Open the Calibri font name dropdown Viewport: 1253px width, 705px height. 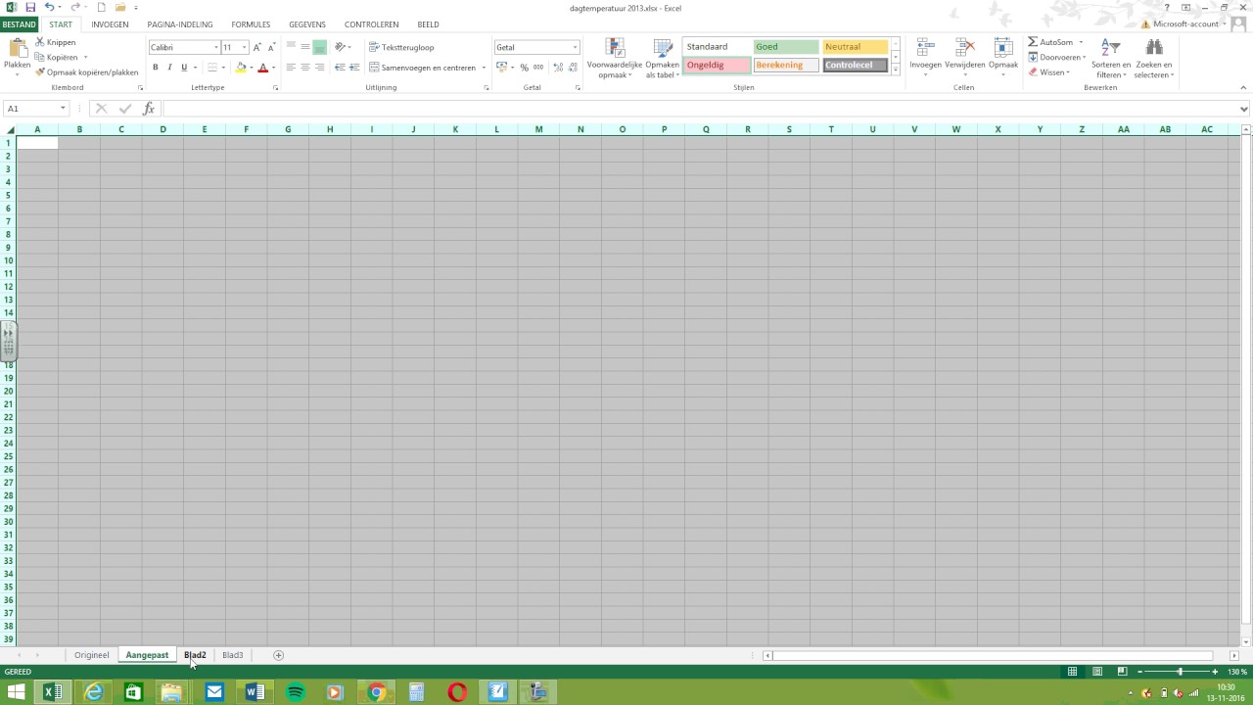(216, 47)
